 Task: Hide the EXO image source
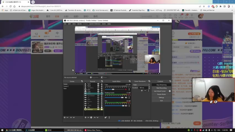[x=98, y=90]
